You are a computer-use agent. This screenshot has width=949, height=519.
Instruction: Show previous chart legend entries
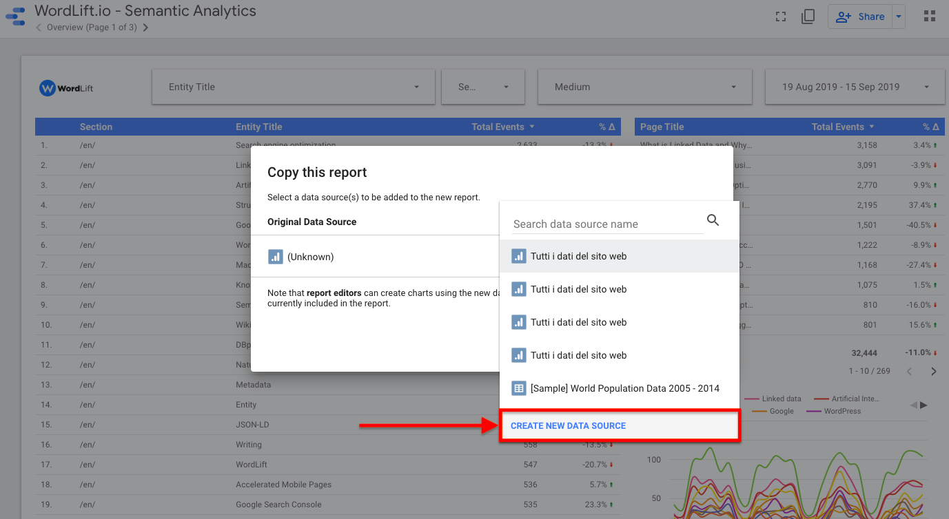click(x=914, y=405)
